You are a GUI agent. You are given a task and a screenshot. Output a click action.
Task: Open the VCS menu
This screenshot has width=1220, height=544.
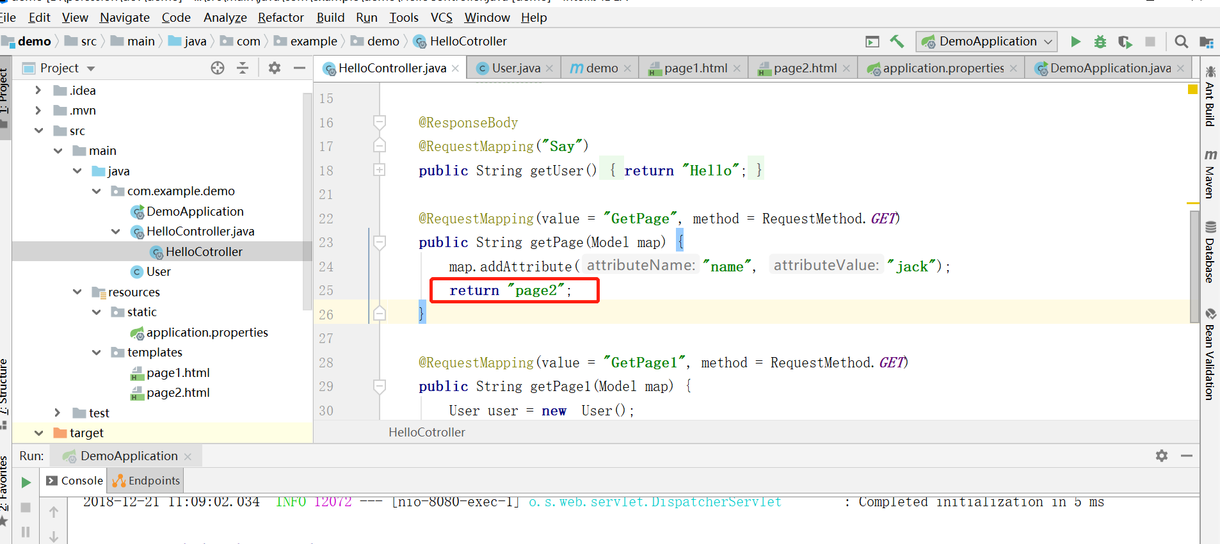(x=442, y=17)
